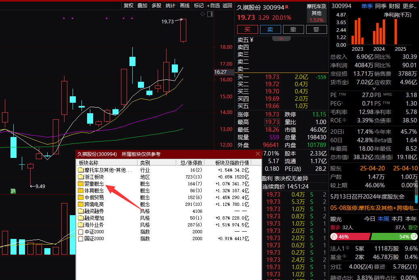Click the bearish thumbs-down icon

(414, 236)
